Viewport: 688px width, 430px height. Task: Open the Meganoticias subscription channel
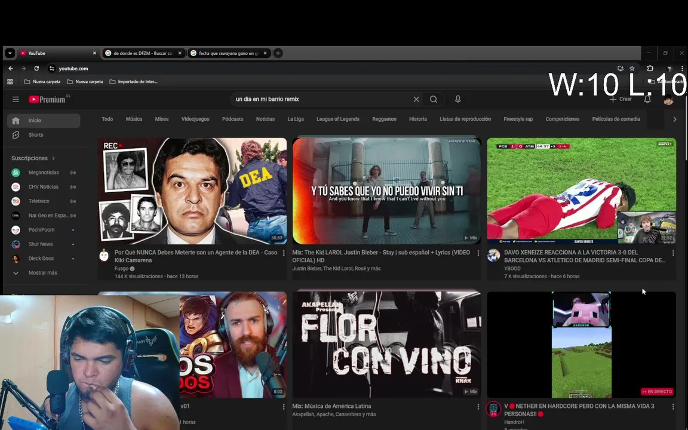click(44, 173)
